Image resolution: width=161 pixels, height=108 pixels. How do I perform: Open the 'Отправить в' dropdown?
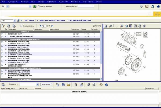[x=37, y=84]
